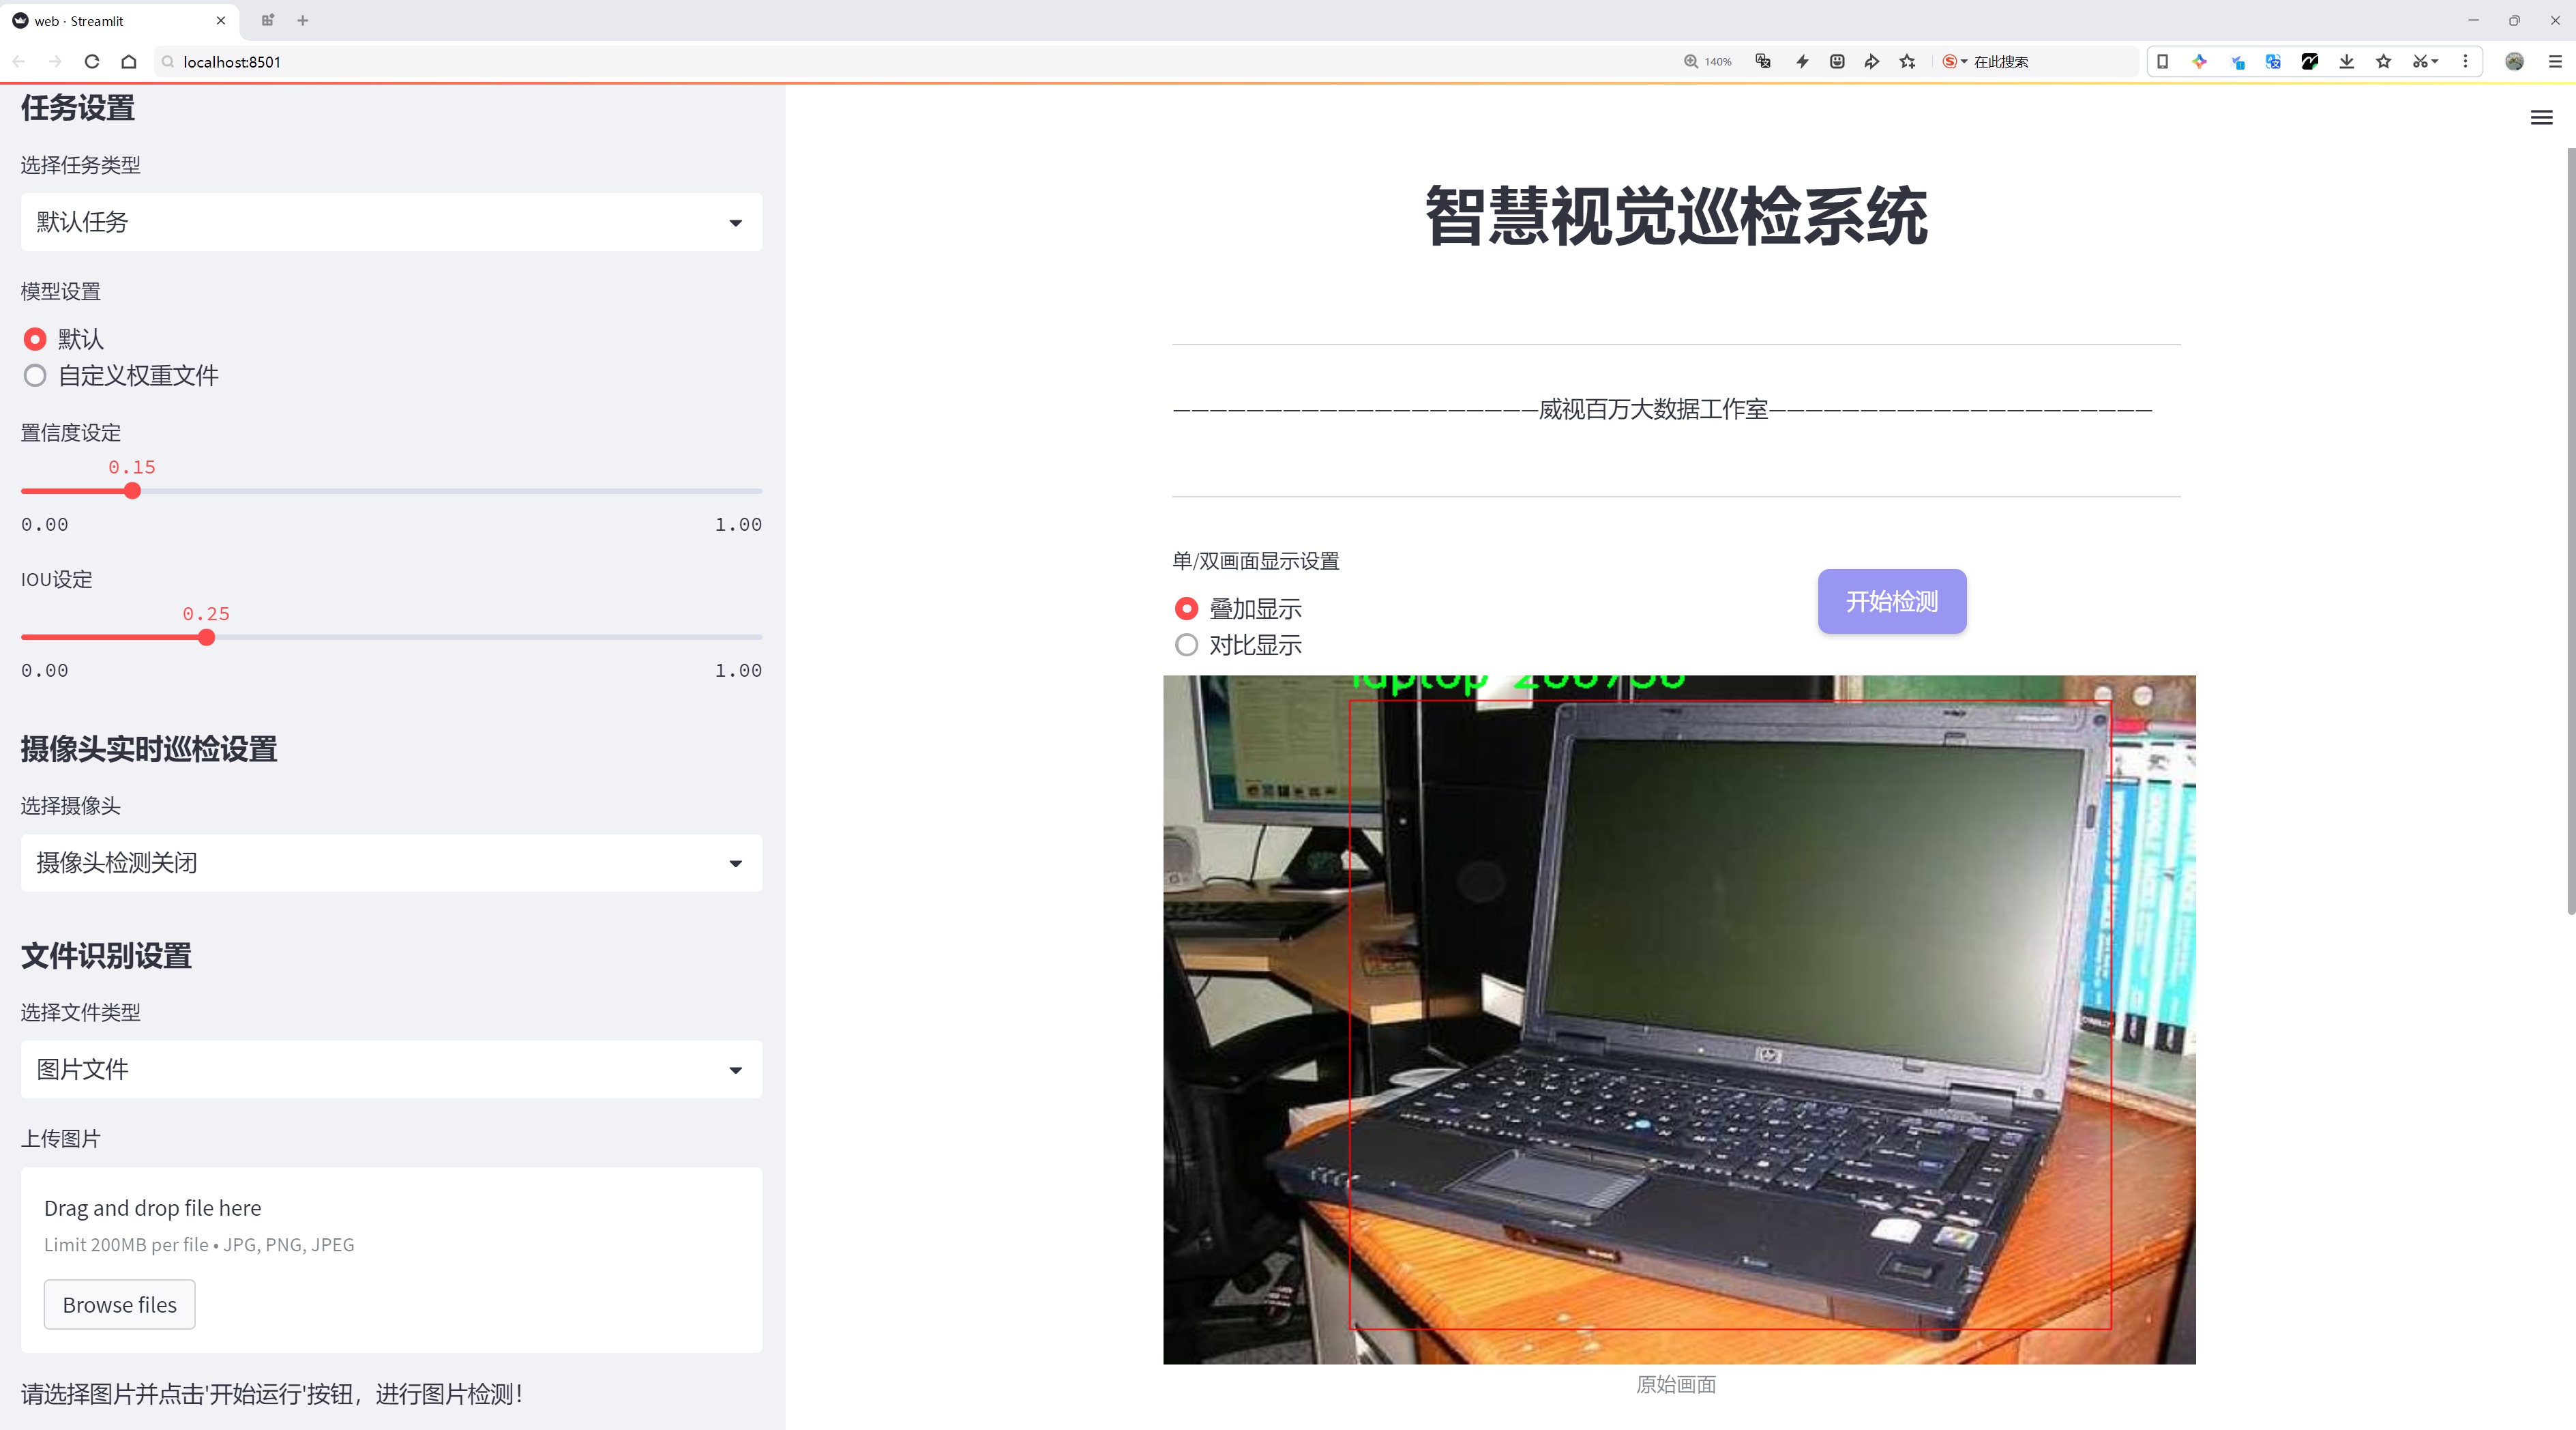This screenshot has width=2576, height=1430.
Task: Click the downloads arrow icon
Action: coord(2346,62)
